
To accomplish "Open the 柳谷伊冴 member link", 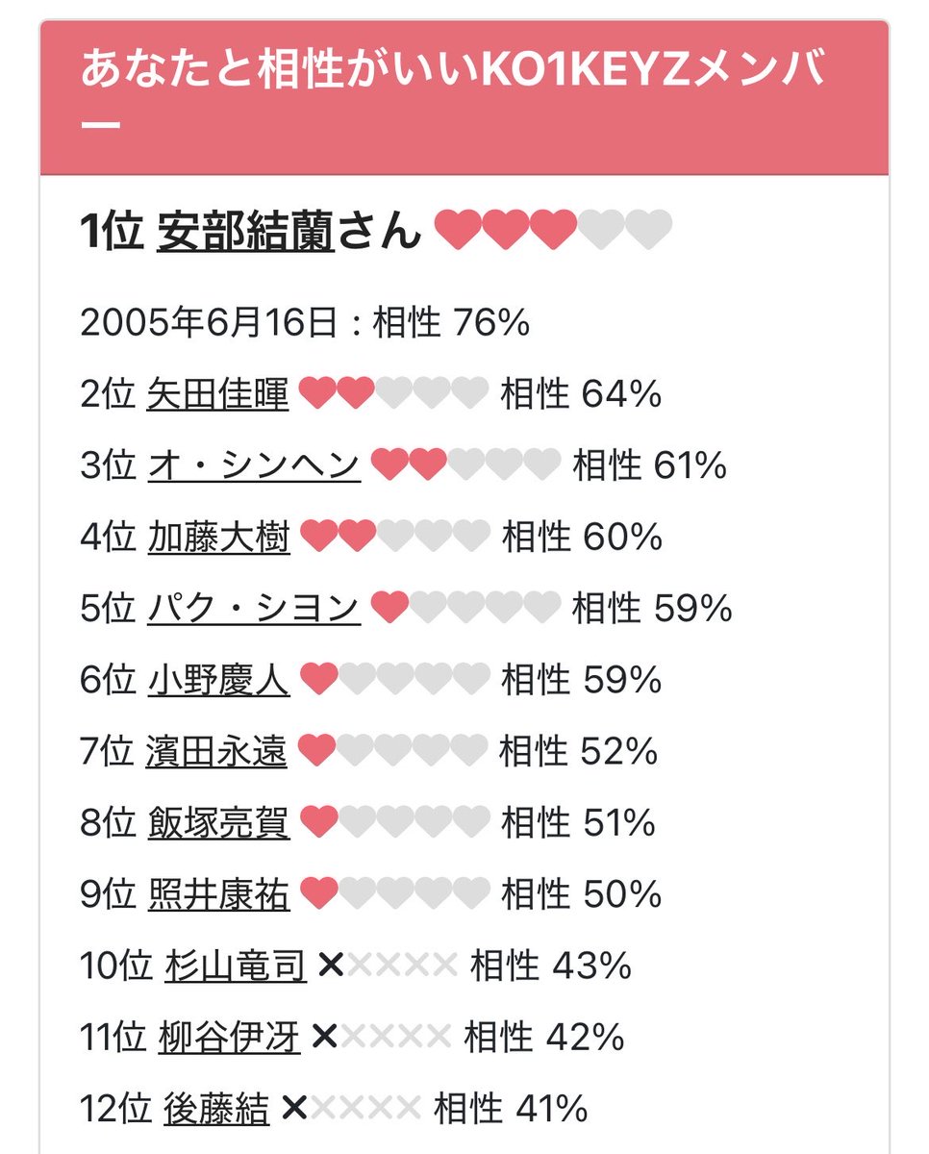I will (x=229, y=1038).
